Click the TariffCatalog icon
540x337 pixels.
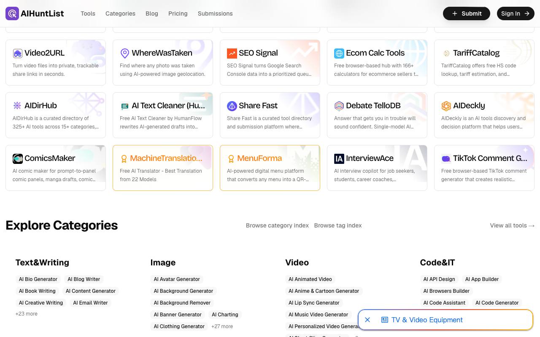(x=446, y=53)
